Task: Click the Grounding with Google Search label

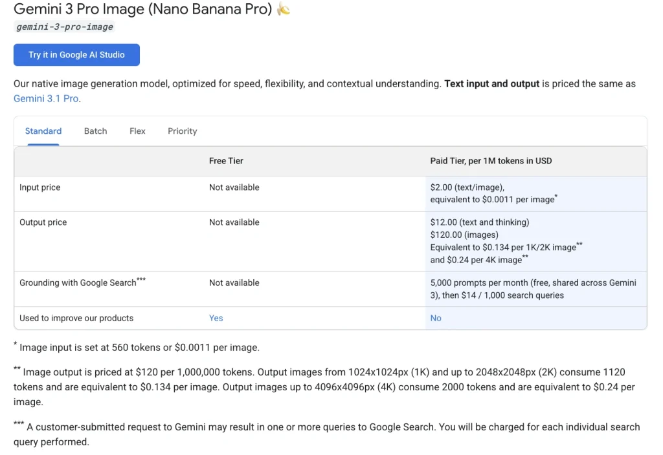Action: click(82, 282)
